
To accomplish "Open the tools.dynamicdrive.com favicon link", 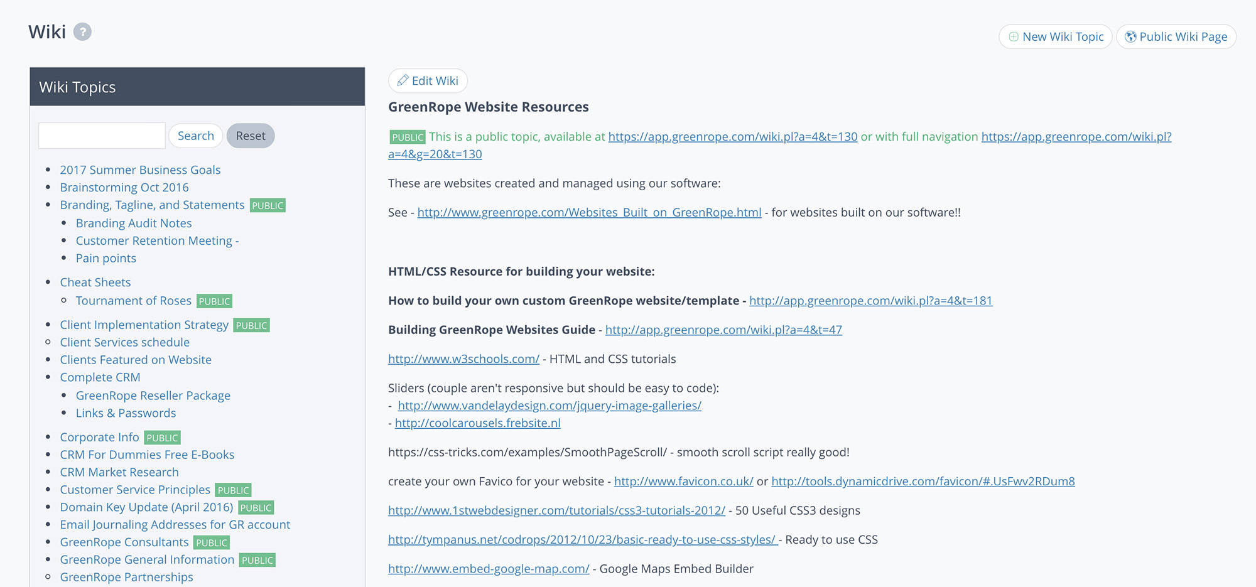I will [923, 481].
